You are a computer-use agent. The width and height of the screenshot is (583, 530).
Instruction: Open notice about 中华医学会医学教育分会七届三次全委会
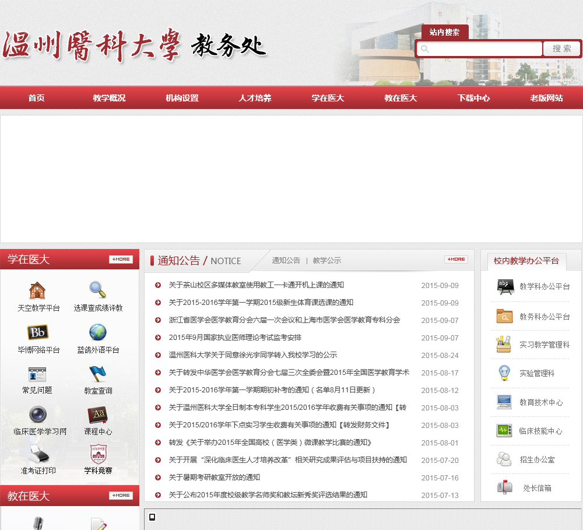[289, 373]
